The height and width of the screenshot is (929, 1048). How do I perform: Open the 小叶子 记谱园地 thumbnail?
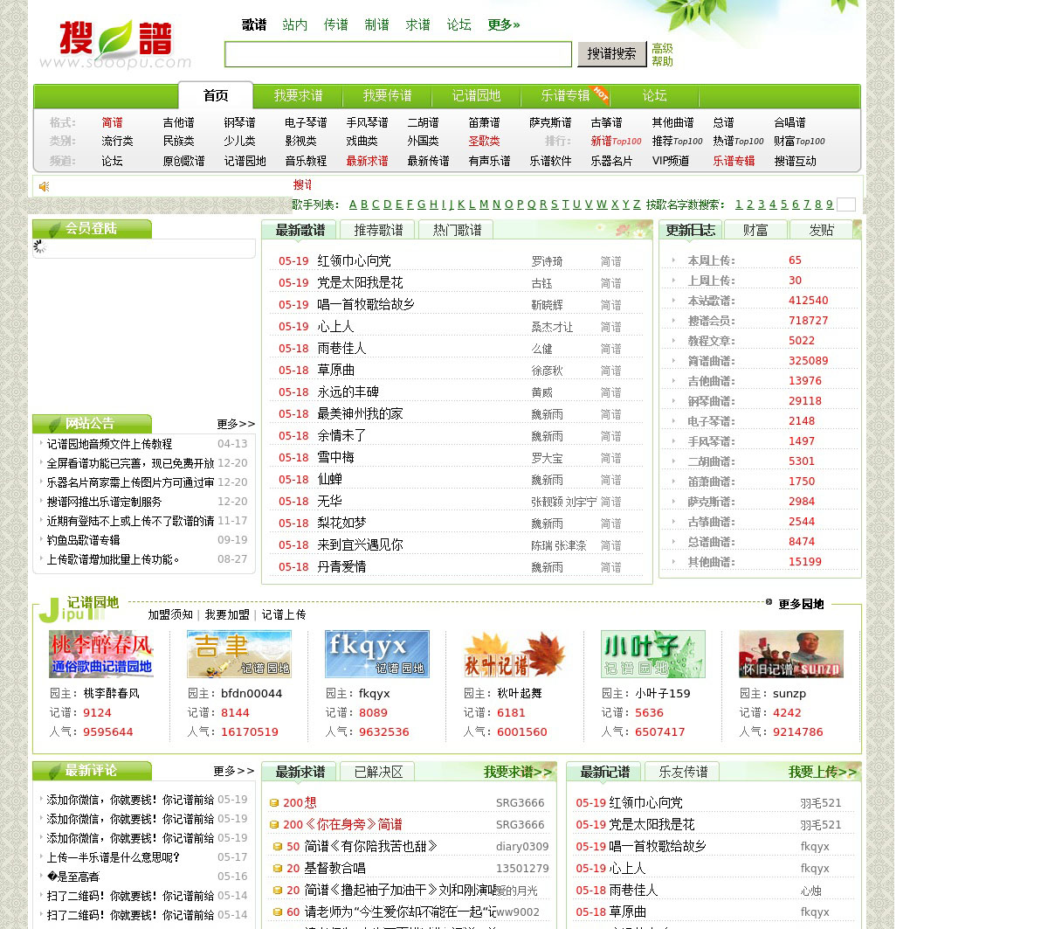point(653,654)
